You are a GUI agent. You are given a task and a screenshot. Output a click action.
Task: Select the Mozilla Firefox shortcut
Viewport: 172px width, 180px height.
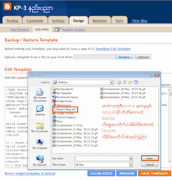[x=63, y=101]
